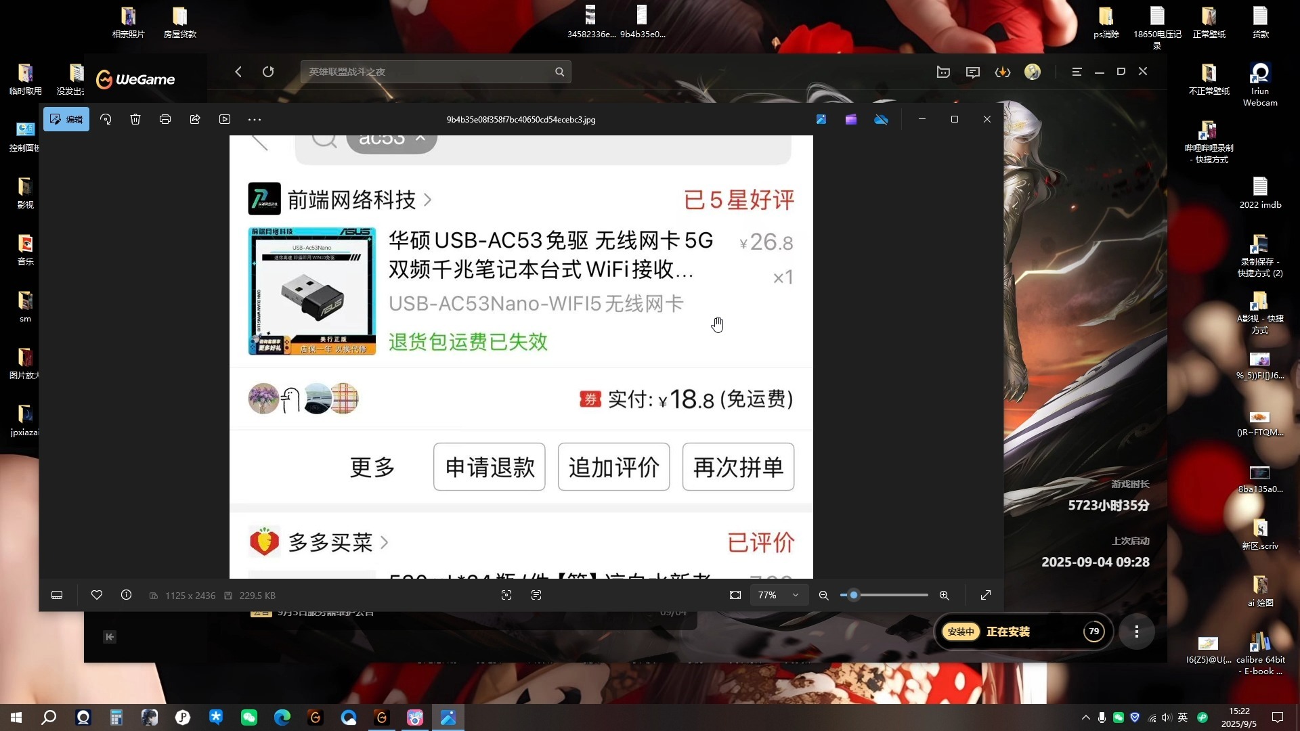Viewport: 1300px width, 731px height.
Task: Open the image info panel
Action: tap(126, 595)
